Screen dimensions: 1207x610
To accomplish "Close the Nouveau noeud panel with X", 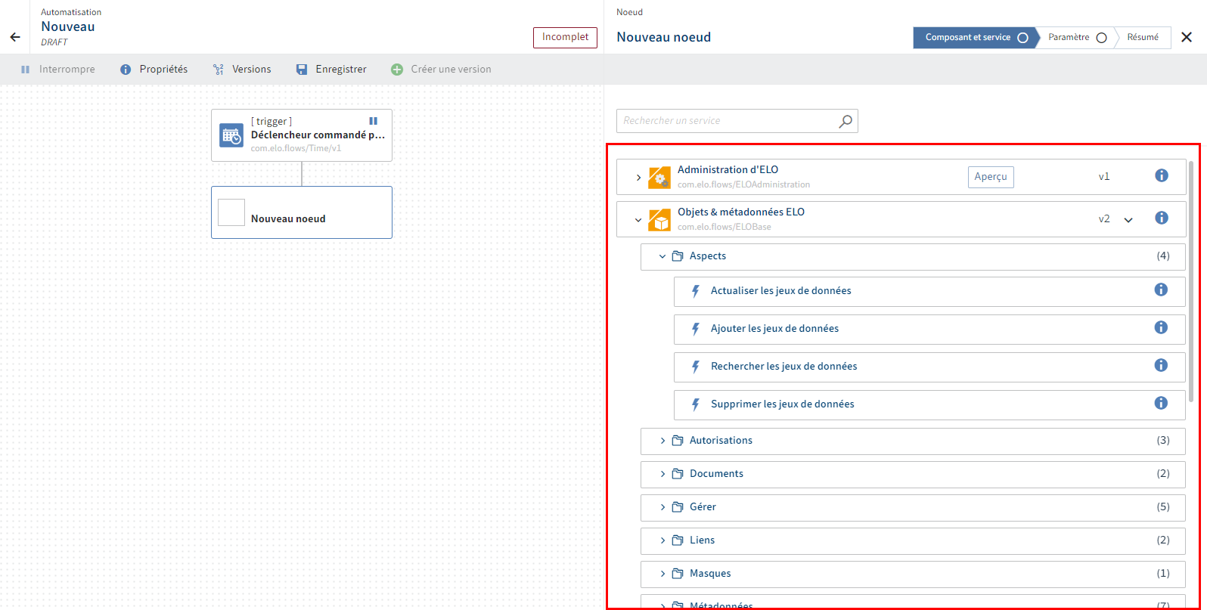I will click(1187, 37).
